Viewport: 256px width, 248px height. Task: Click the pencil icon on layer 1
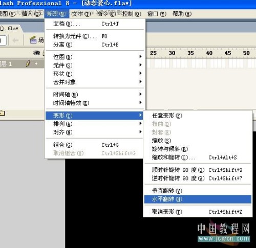pyautogui.click(x=28, y=63)
